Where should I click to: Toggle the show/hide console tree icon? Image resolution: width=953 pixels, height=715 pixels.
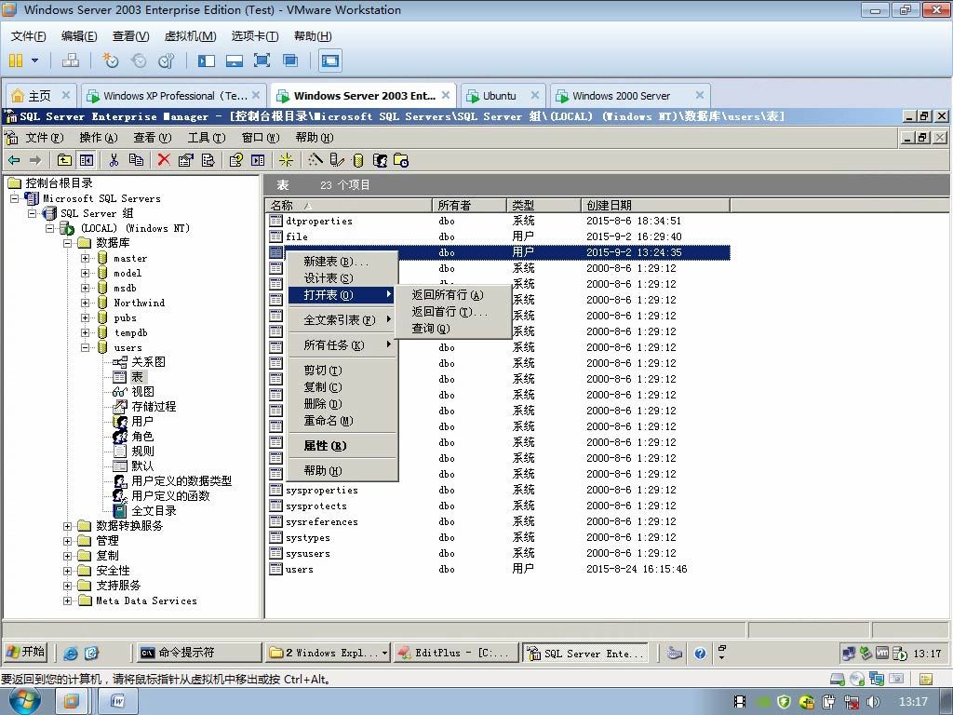coord(87,160)
